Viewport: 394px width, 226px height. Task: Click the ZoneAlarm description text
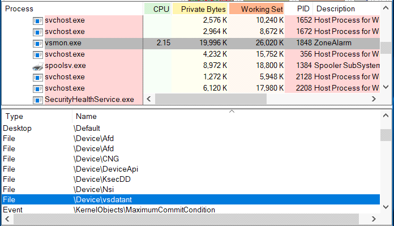(x=333, y=43)
